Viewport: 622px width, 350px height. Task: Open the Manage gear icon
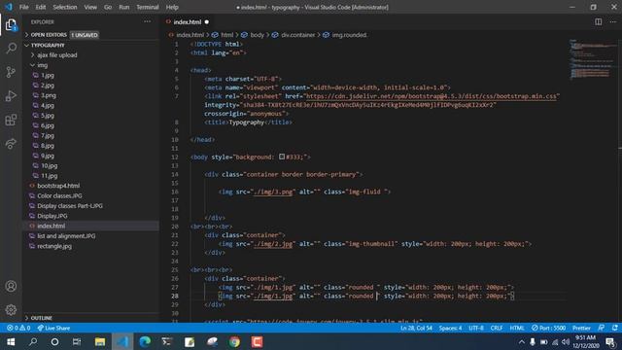pyautogui.click(x=11, y=309)
